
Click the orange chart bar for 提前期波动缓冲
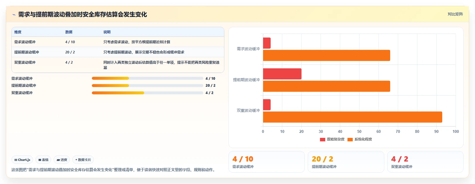pos(326,86)
